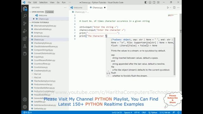Screen dimensions: 203x114
Task: Open the Selection menu
Action: coord(43,3)
